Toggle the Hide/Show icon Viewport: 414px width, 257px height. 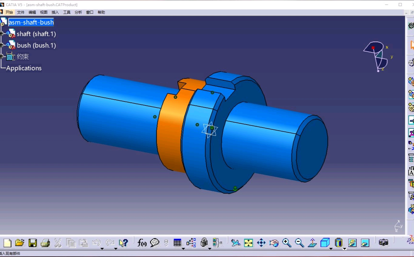coord(352,243)
